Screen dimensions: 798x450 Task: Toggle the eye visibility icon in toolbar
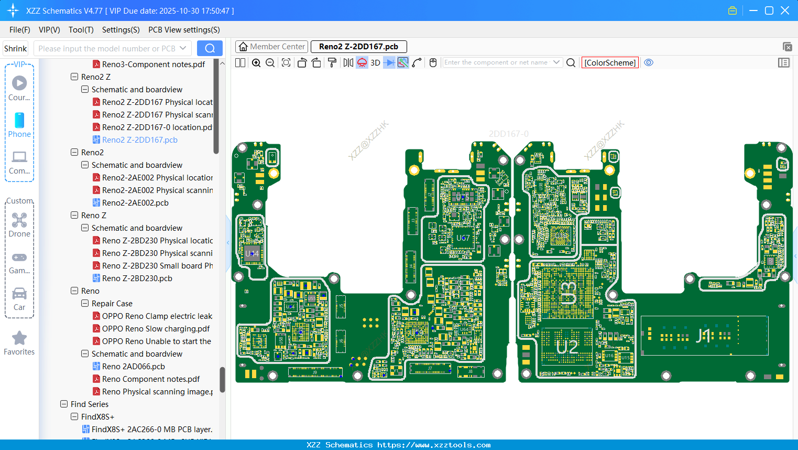click(649, 62)
